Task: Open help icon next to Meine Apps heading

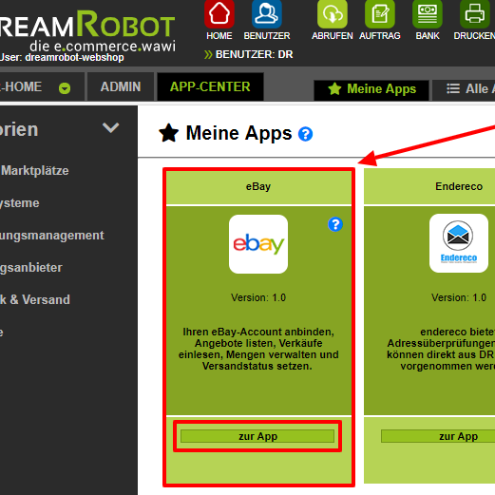Action: point(305,134)
